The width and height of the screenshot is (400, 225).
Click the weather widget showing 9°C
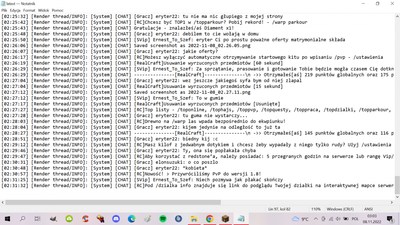300,219
